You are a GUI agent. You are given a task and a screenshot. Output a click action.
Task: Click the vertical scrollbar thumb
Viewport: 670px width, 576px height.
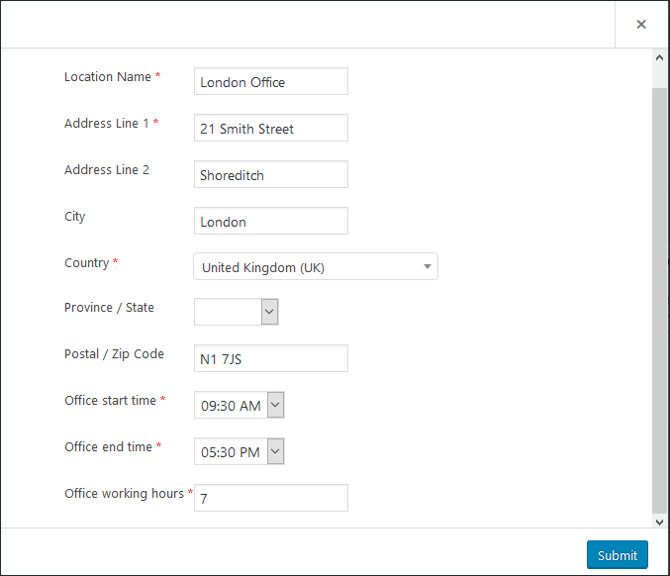pyautogui.click(x=659, y=301)
